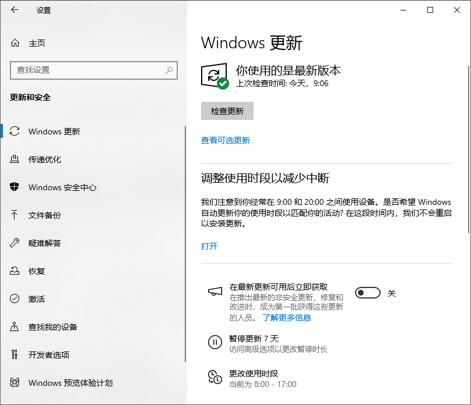Click the 打开 link for active hours
The image size is (471, 405).
tap(209, 246)
